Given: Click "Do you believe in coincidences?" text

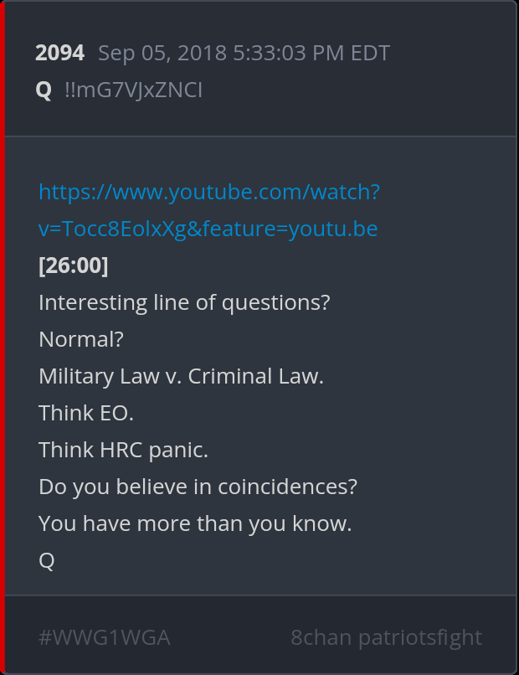Looking at the screenshot, I should (198, 487).
